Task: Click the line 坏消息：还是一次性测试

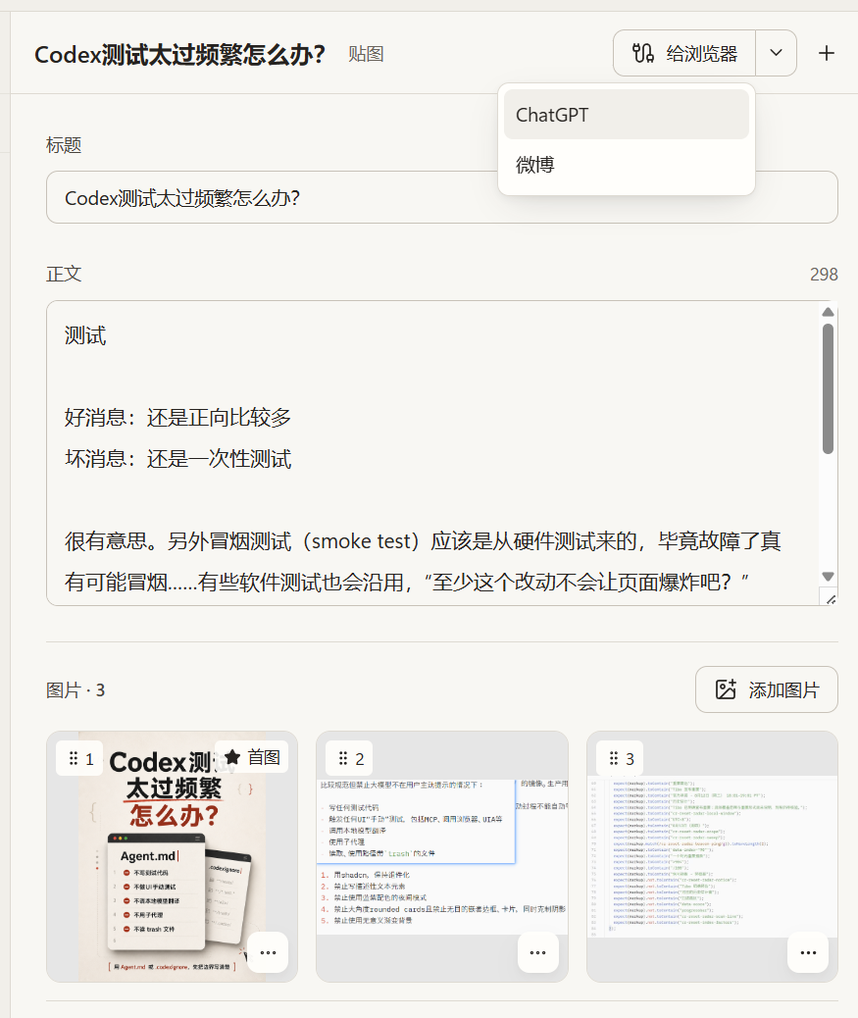Action: (177, 459)
